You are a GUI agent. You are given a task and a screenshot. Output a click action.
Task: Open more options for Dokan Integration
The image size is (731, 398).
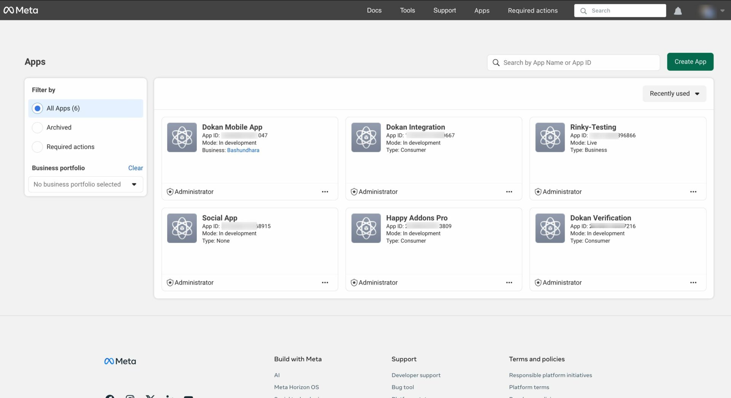pyautogui.click(x=509, y=192)
